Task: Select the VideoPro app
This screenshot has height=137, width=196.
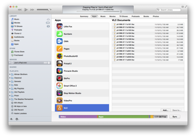Action: coord(82,101)
